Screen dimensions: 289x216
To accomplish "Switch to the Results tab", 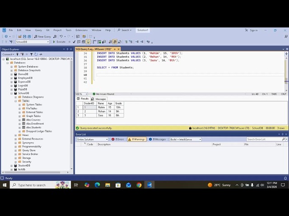I will [83, 99].
